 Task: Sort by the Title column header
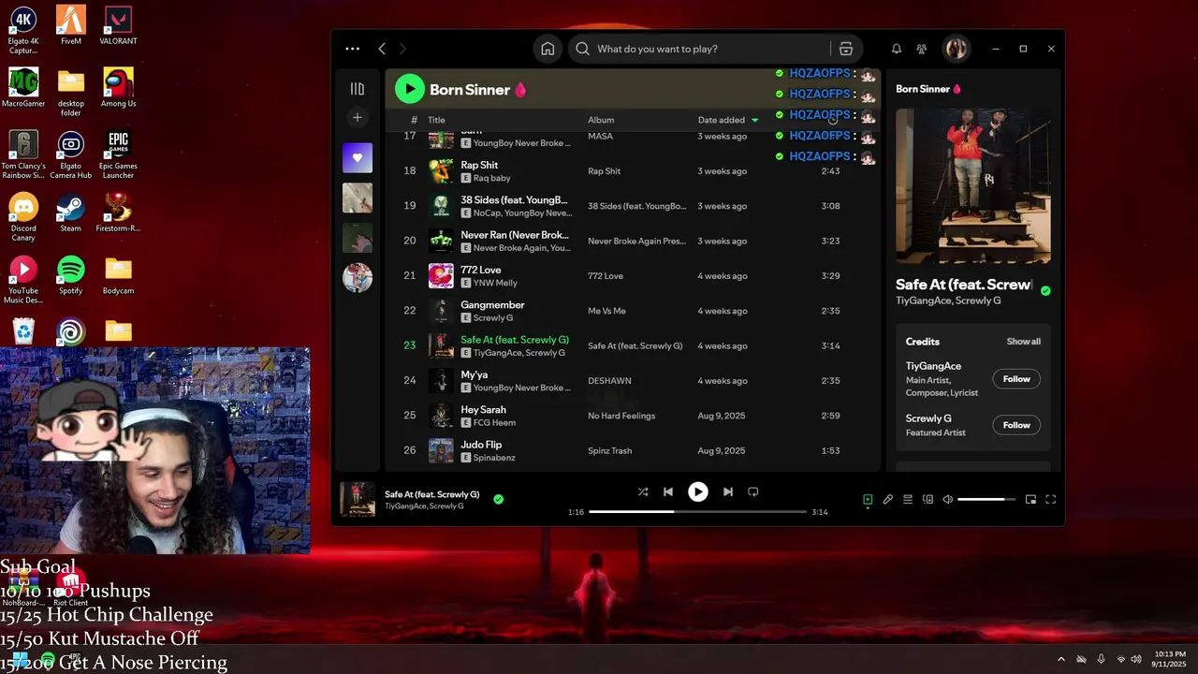(x=436, y=120)
